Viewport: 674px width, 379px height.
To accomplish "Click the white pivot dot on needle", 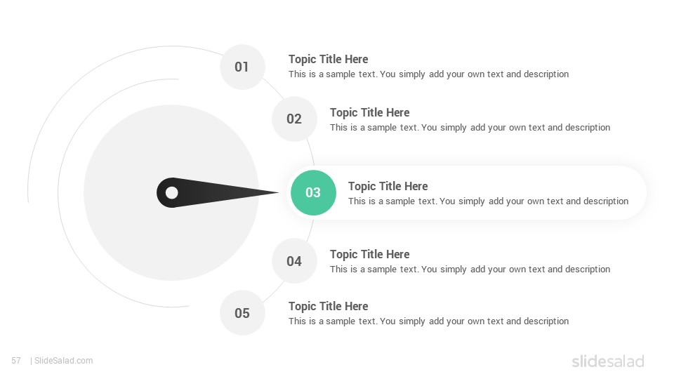I will pos(172,192).
